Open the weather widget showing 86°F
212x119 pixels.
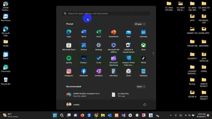tap(10, 115)
